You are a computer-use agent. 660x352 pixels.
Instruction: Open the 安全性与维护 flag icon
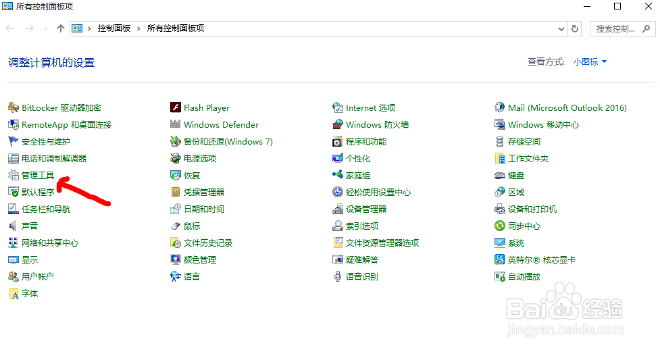pyautogui.click(x=14, y=141)
